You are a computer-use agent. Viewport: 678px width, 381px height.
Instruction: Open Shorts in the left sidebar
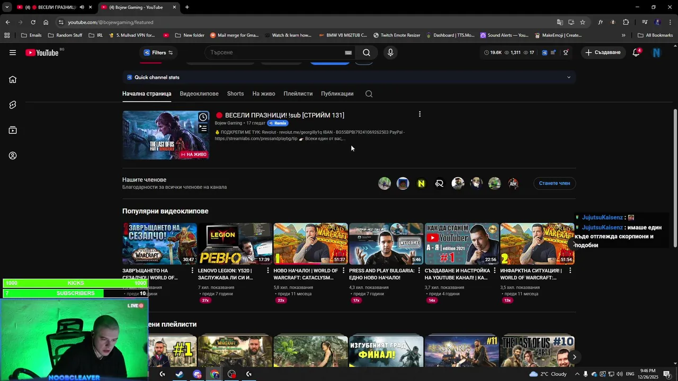[x=13, y=105]
